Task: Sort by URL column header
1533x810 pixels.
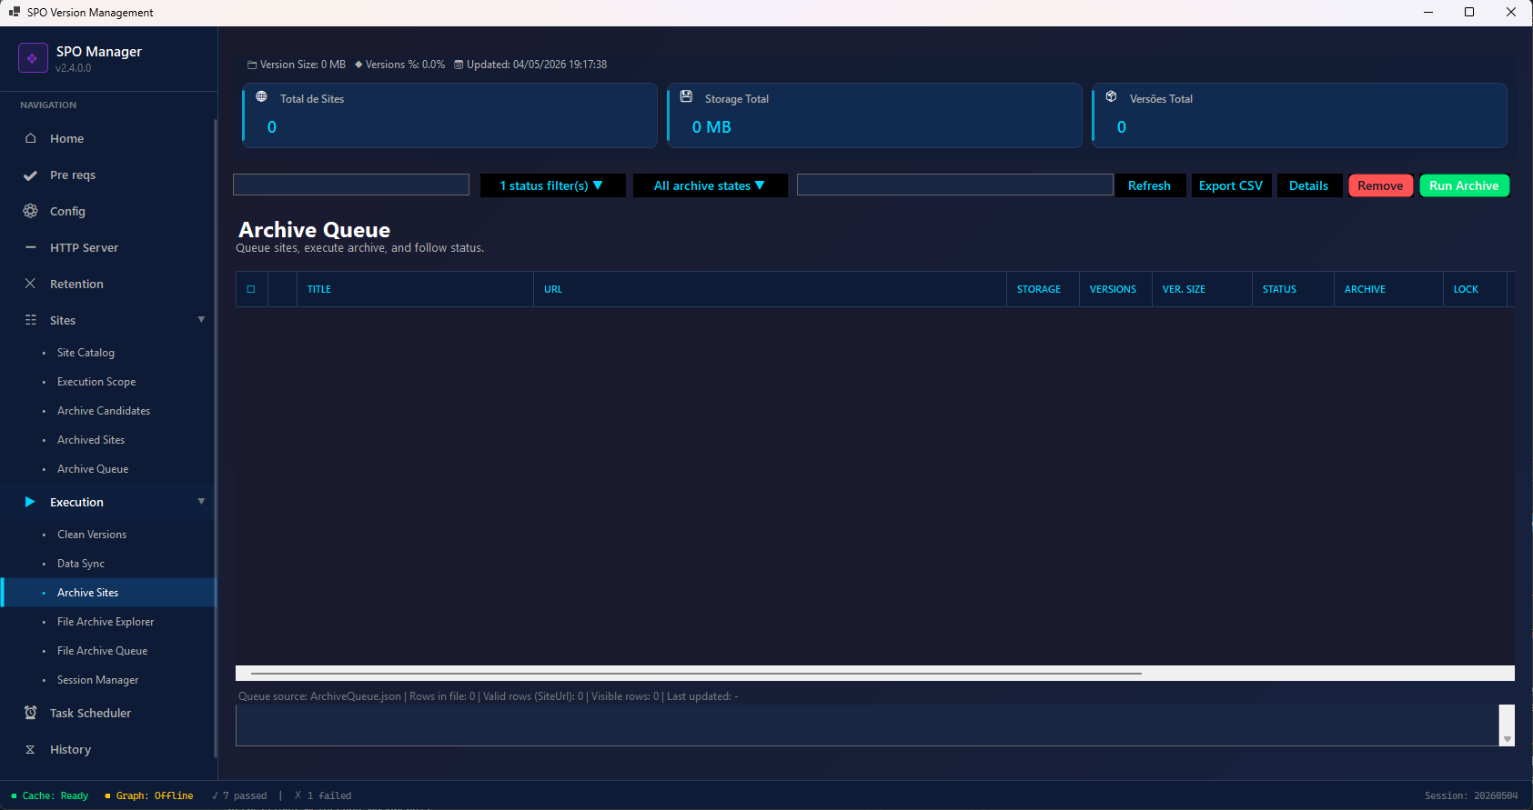Action: point(770,289)
